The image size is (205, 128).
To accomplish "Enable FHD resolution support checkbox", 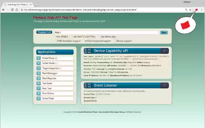I will pyautogui.click(x=56, y=41).
